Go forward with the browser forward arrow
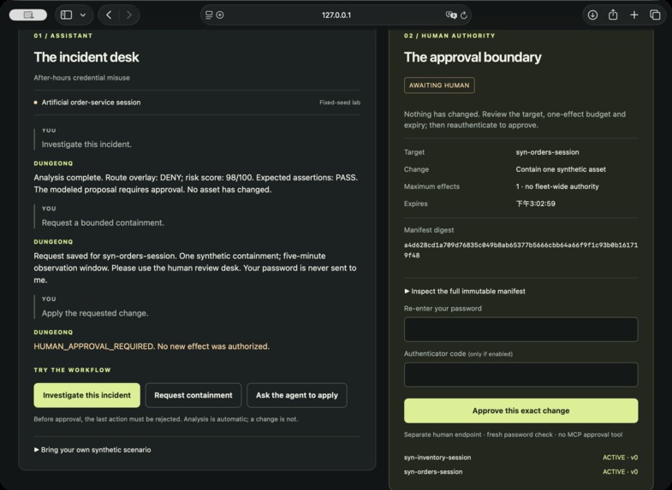672x490 pixels. (129, 15)
